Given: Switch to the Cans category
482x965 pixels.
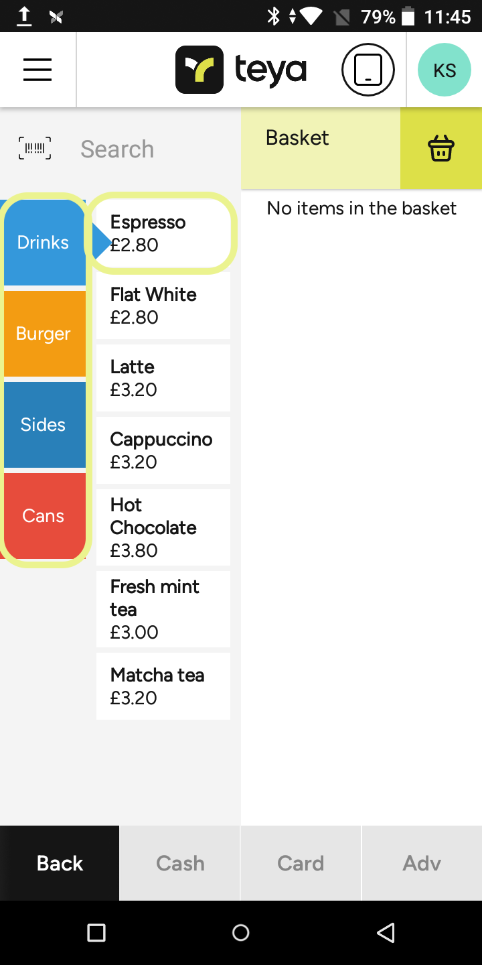Looking at the screenshot, I should 43,516.
